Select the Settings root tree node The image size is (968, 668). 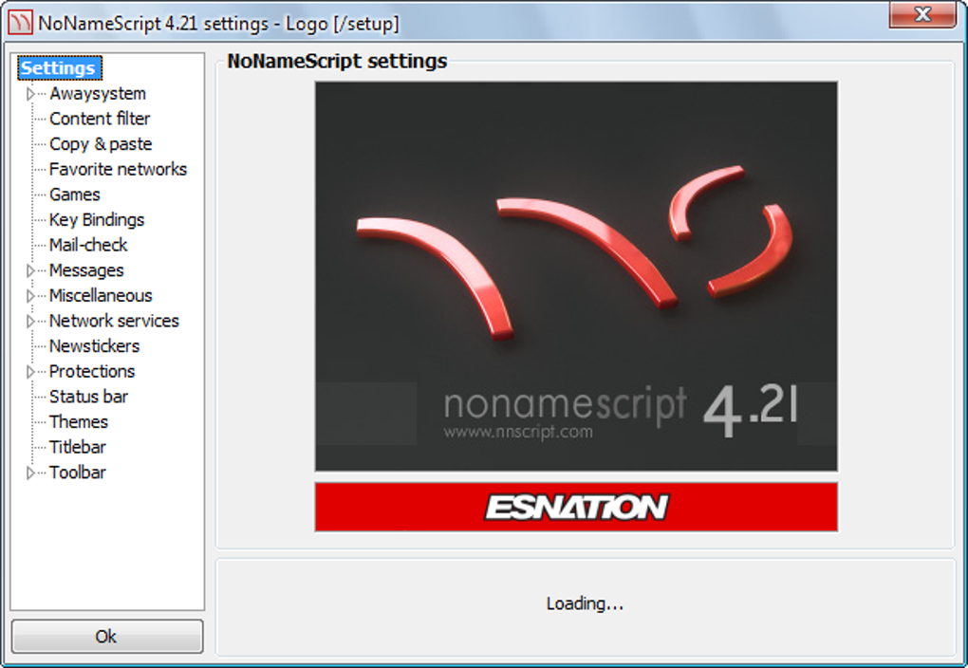[59, 68]
